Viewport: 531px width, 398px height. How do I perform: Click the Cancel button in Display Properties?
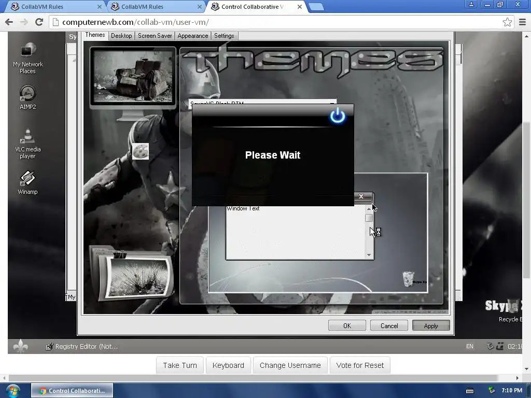(x=389, y=325)
